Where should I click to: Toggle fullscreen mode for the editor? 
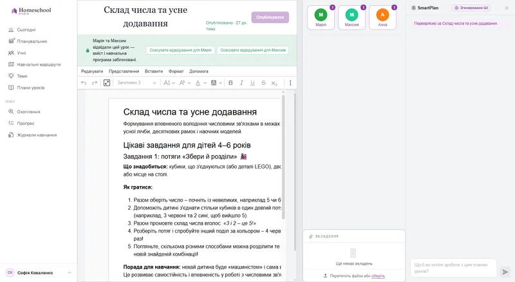[107, 83]
